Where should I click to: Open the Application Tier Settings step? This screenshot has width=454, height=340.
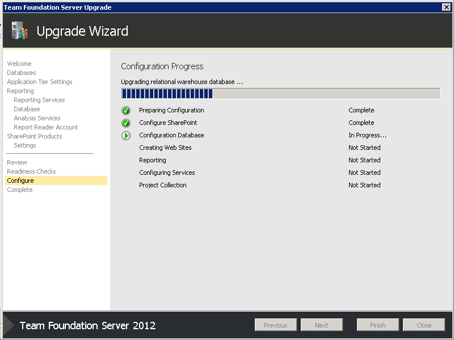pos(40,82)
